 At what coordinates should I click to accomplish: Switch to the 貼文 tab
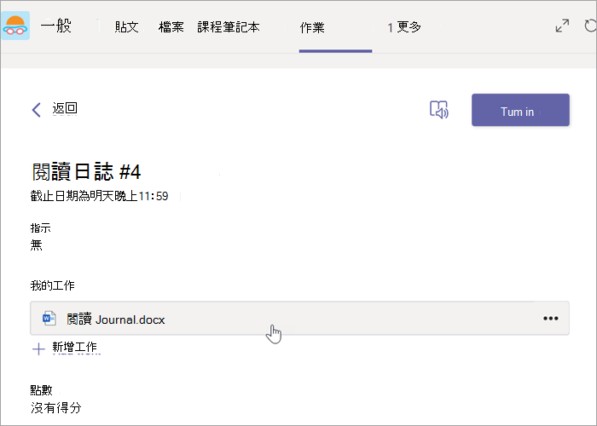[x=126, y=27]
